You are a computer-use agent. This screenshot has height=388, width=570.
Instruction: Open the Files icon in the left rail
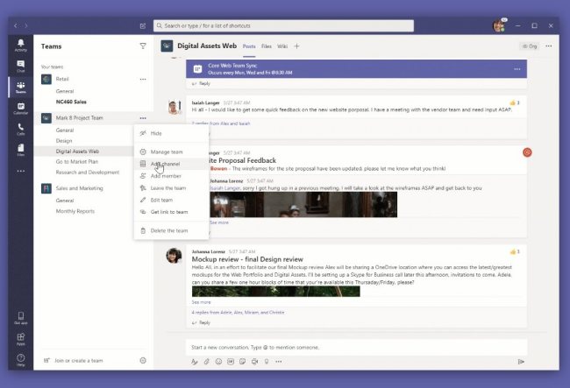[x=21, y=150]
